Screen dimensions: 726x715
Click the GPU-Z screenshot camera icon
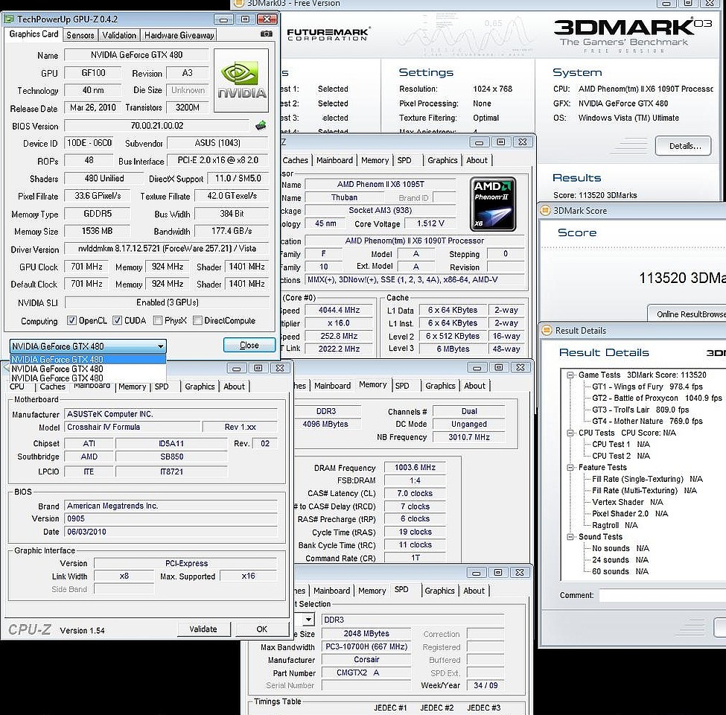(x=267, y=34)
